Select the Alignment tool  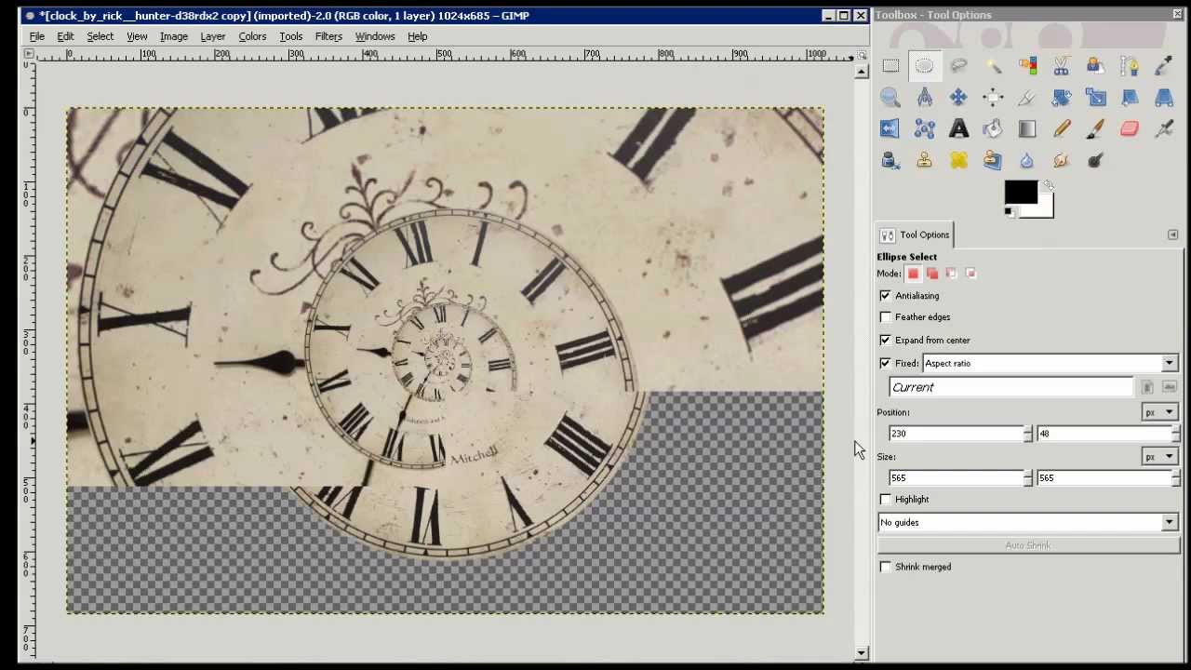click(993, 97)
